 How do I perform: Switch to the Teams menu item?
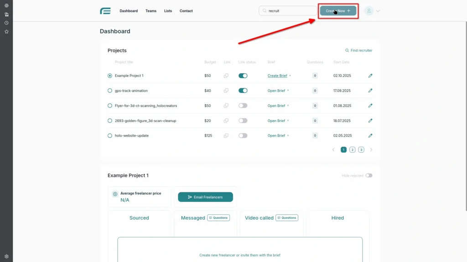pyautogui.click(x=151, y=10)
